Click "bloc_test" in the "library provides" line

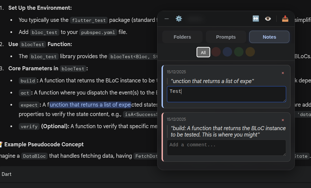click(44, 57)
